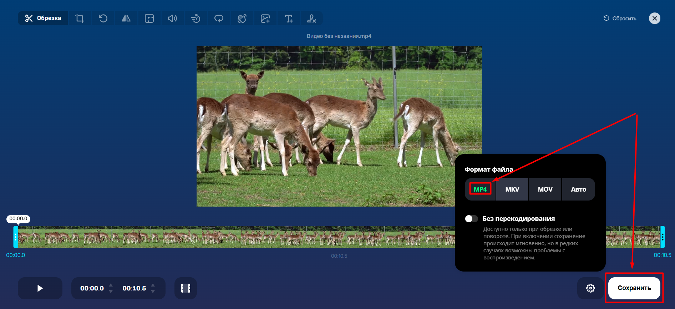675x309 pixels.
Task: Click the deer video preview
Action: (339, 126)
